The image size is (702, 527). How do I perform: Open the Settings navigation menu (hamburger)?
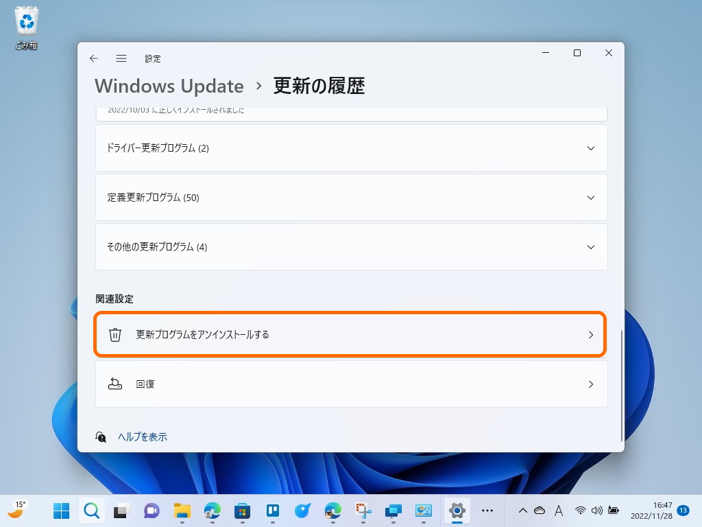point(121,58)
